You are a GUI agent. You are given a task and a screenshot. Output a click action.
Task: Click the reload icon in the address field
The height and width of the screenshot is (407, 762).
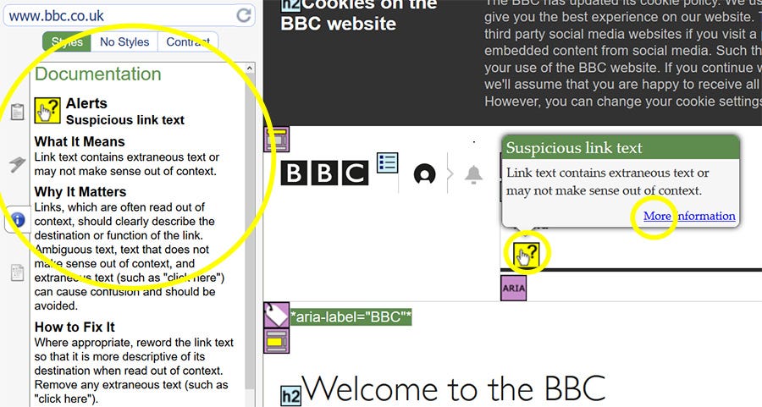pyautogui.click(x=244, y=15)
